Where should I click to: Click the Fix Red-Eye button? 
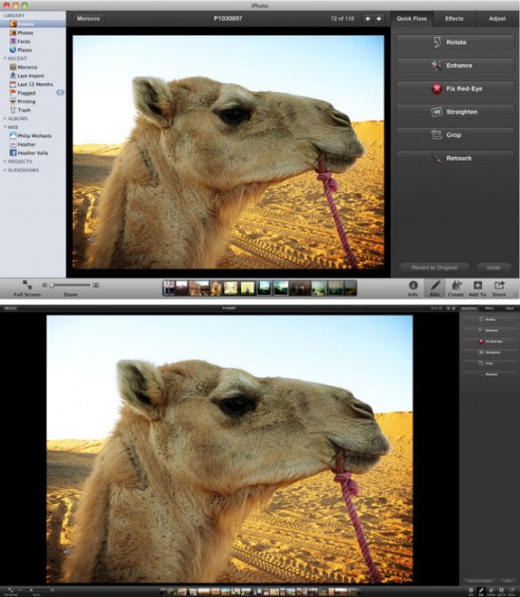[x=455, y=89]
